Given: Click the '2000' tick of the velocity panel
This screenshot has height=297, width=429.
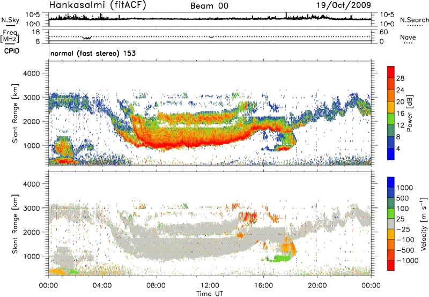Looking at the screenshot, I should [x=31, y=232].
